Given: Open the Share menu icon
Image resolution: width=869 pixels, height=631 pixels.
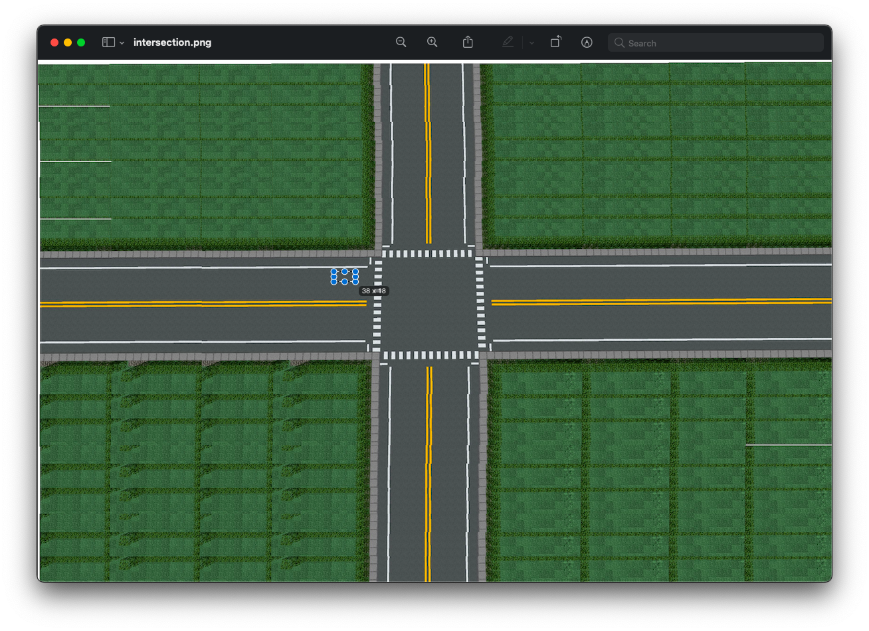Looking at the screenshot, I should 468,42.
